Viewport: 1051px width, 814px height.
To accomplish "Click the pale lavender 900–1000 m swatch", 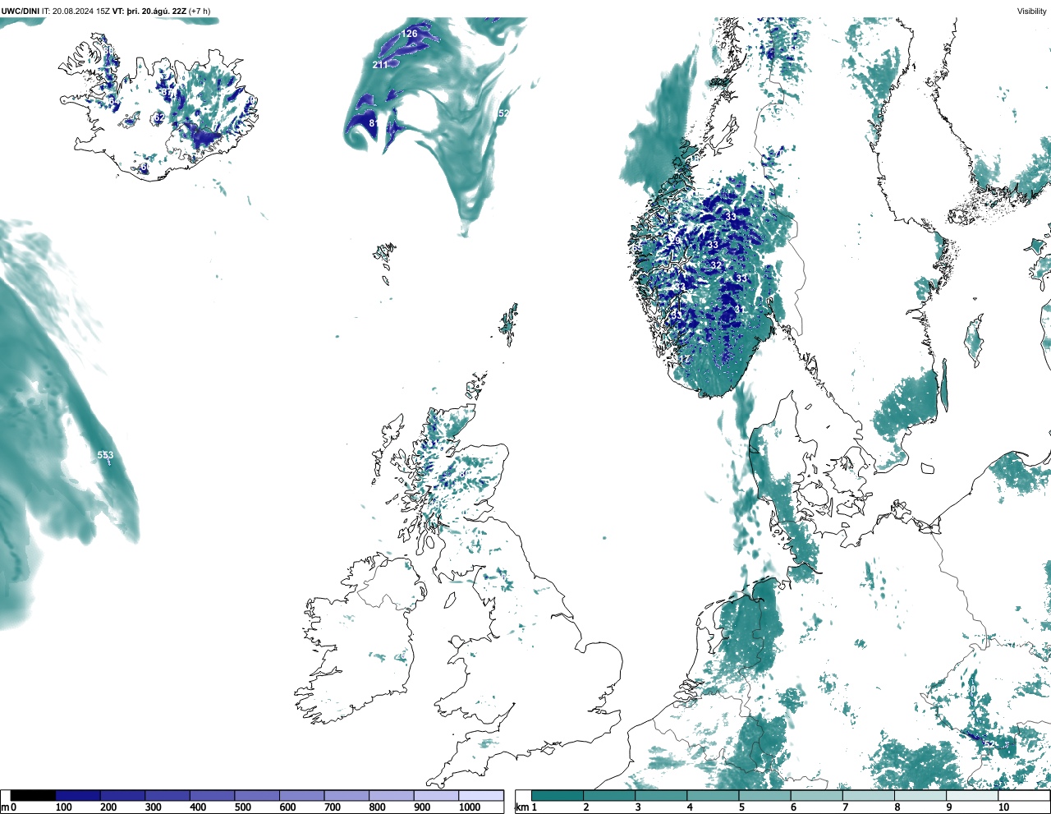I will click(x=436, y=795).
